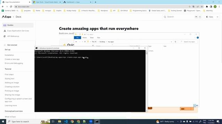Viewport: 222px width, 124px height.
Task: Open the Windows notification center icon
Action: pos(218,122)
